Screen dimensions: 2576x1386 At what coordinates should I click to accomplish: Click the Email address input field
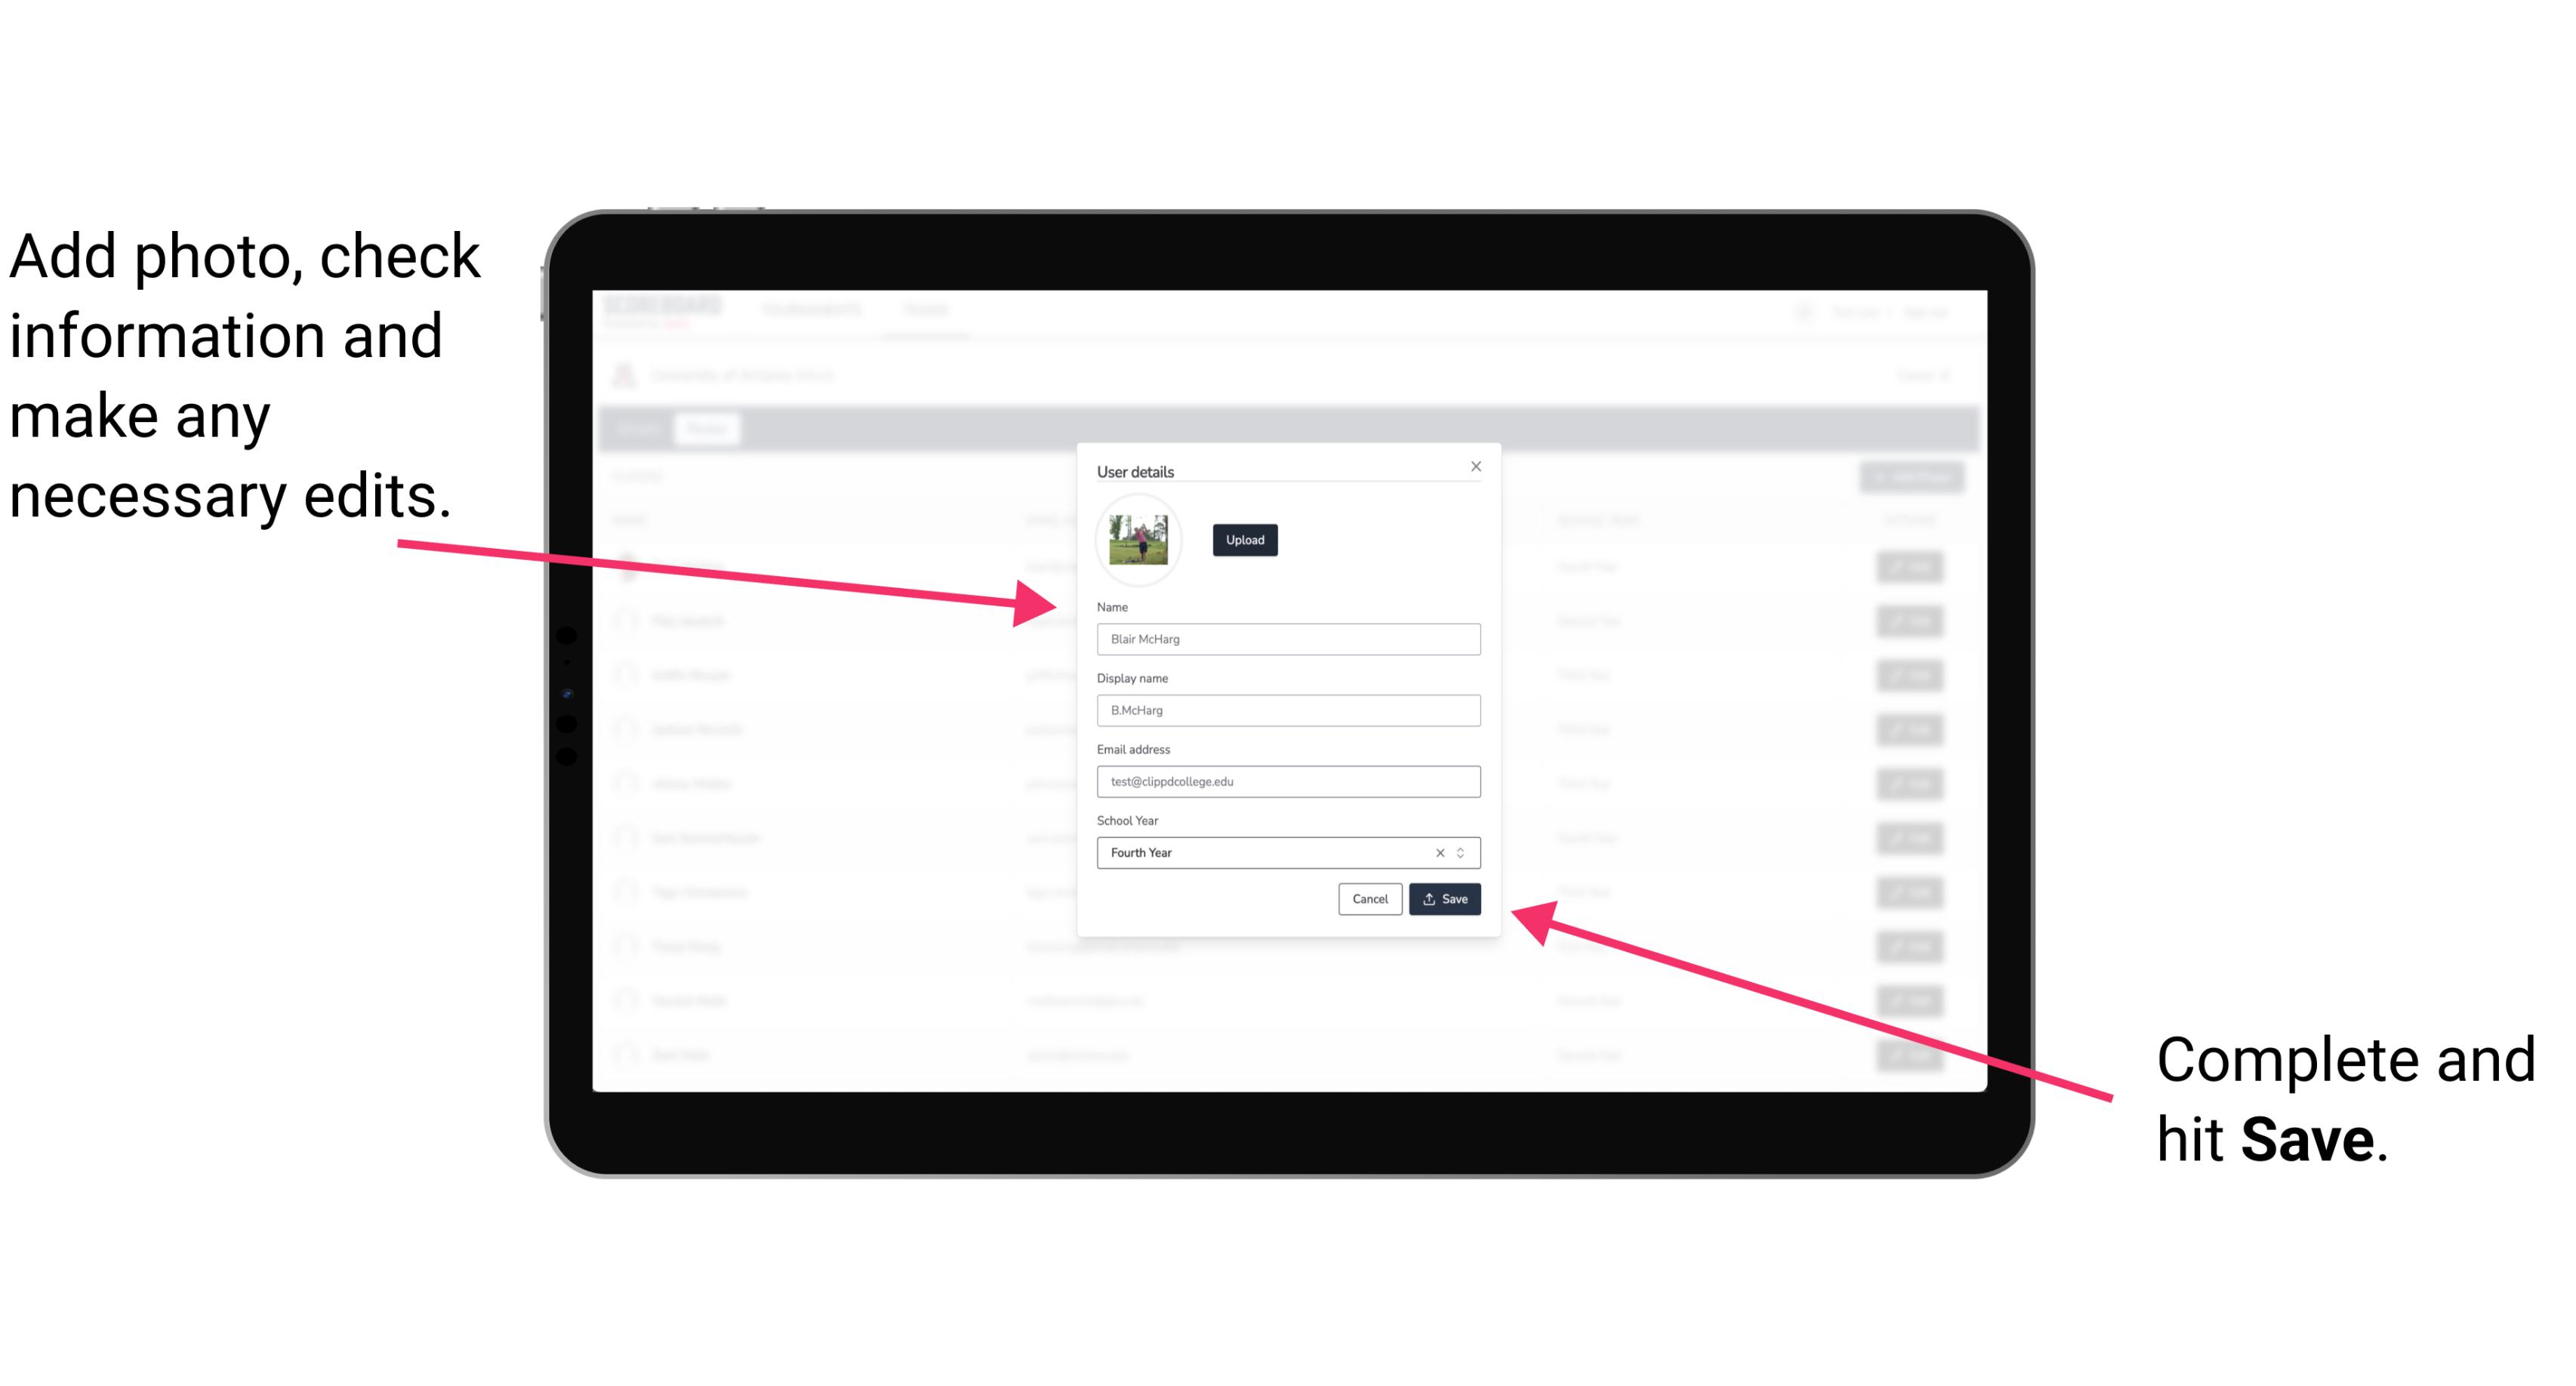coord(1286,782)
